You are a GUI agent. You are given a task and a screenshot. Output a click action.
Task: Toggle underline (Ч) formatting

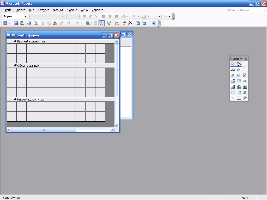(x=96, y=16)
